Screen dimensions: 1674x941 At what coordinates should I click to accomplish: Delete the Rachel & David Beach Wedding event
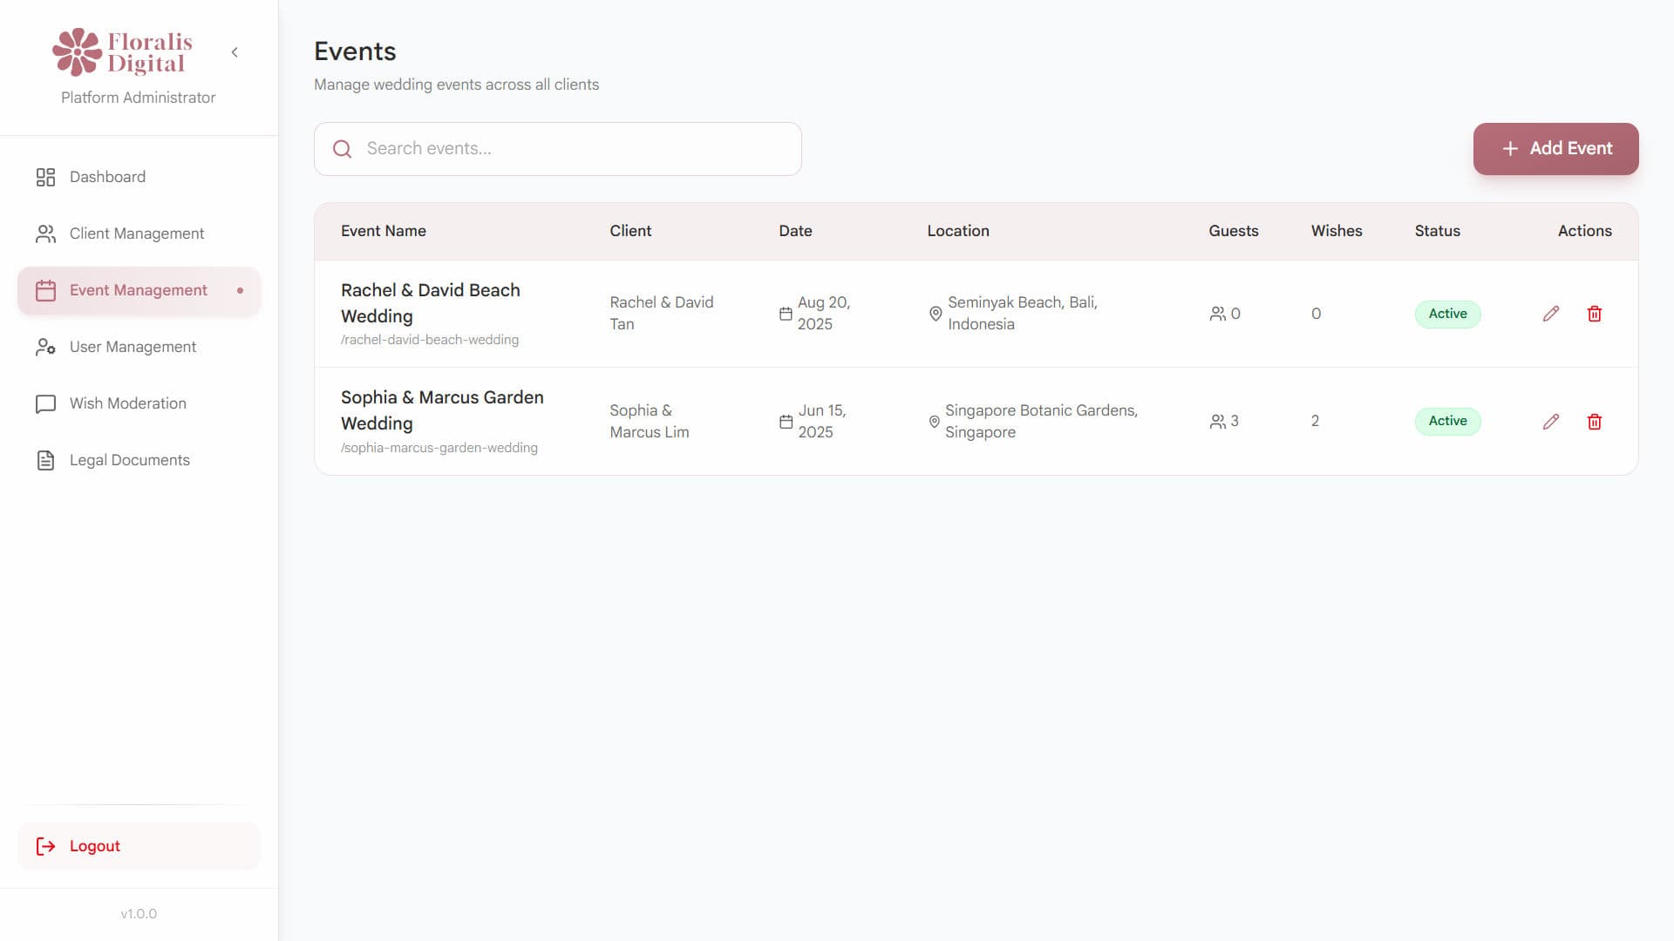click(1594, 314)
